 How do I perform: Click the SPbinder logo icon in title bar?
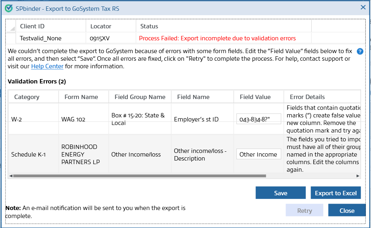tap(8, 8)
